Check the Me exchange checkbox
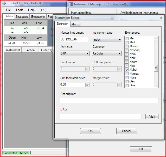This screenshot has width=166, height=157. [127, 38]
